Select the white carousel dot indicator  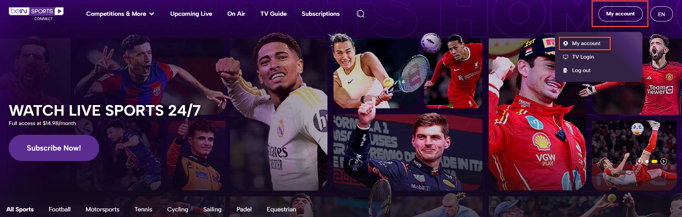pos(647,161)
